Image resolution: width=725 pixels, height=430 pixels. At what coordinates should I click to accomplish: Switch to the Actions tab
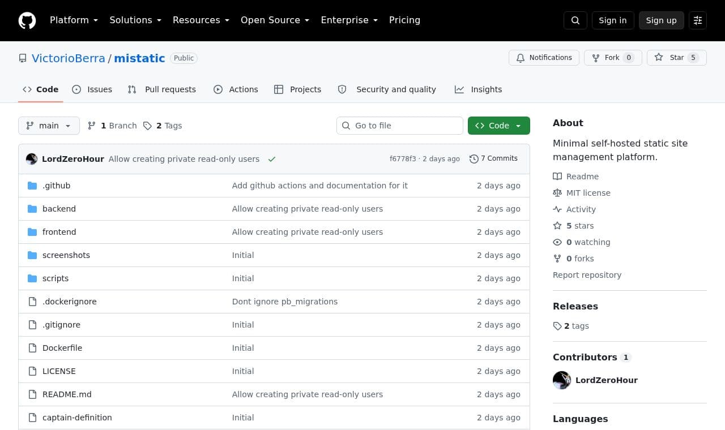click(x=236, y=89)
